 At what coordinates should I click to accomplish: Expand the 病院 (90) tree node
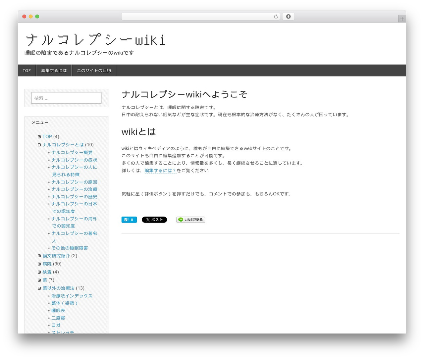pos(39,264)
